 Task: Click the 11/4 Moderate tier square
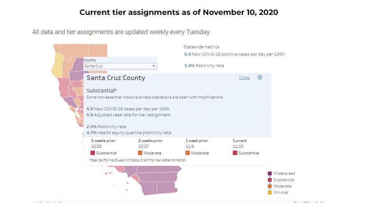pos(188,153)
